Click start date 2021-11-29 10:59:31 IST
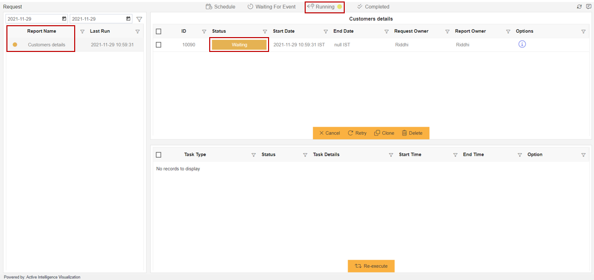 pyautogui.click(x=299, y=45)
